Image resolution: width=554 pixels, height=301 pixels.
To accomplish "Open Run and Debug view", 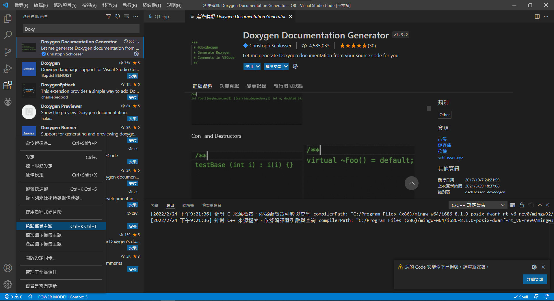I will tap(8, 68).
